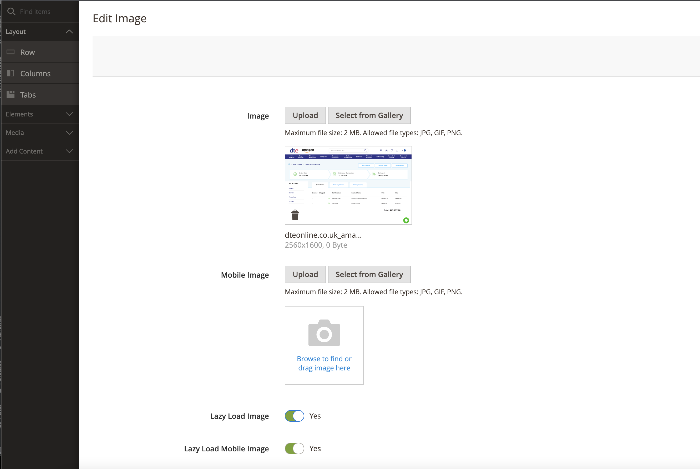Click the camera placeholder icon
Image resolution: width=700 pixels, height=469 pixels.
(324, 333)
